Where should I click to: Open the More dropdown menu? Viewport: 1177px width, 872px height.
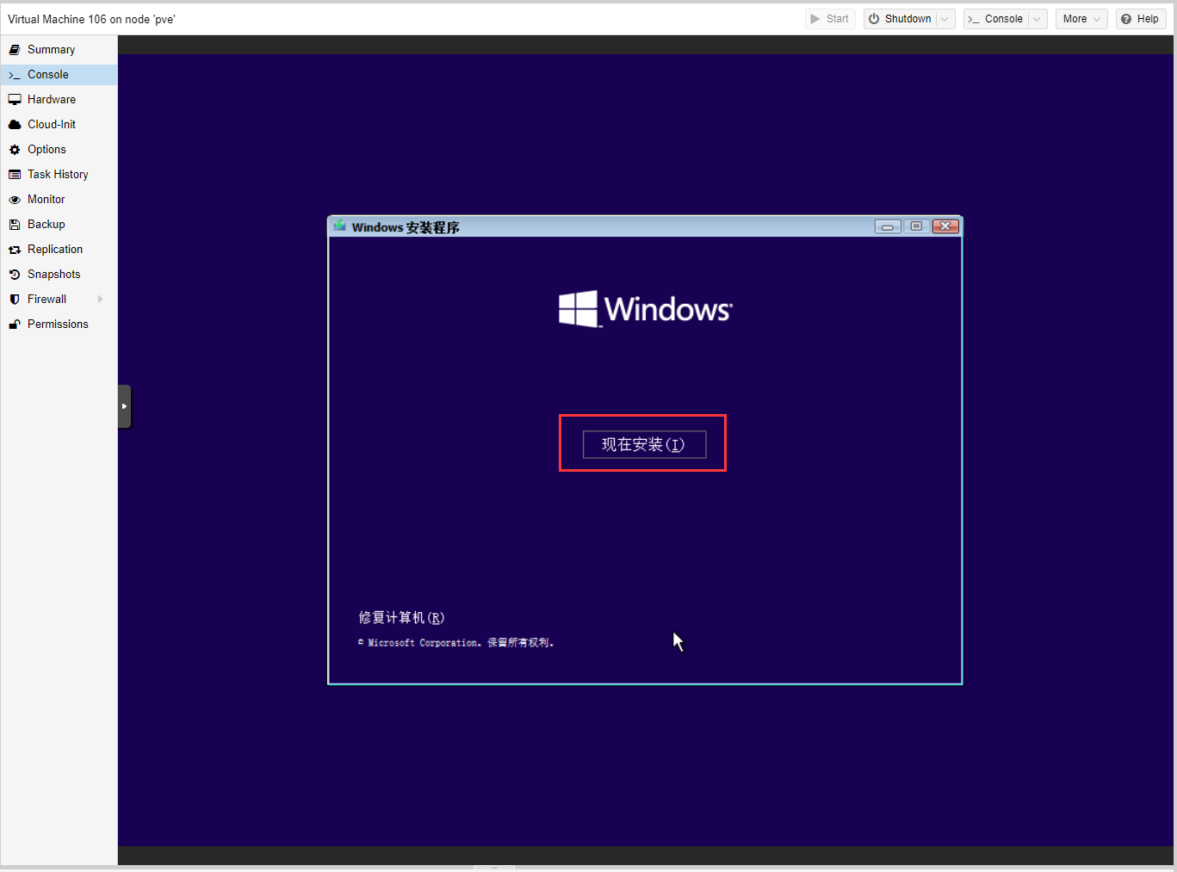pos(1081,19)
